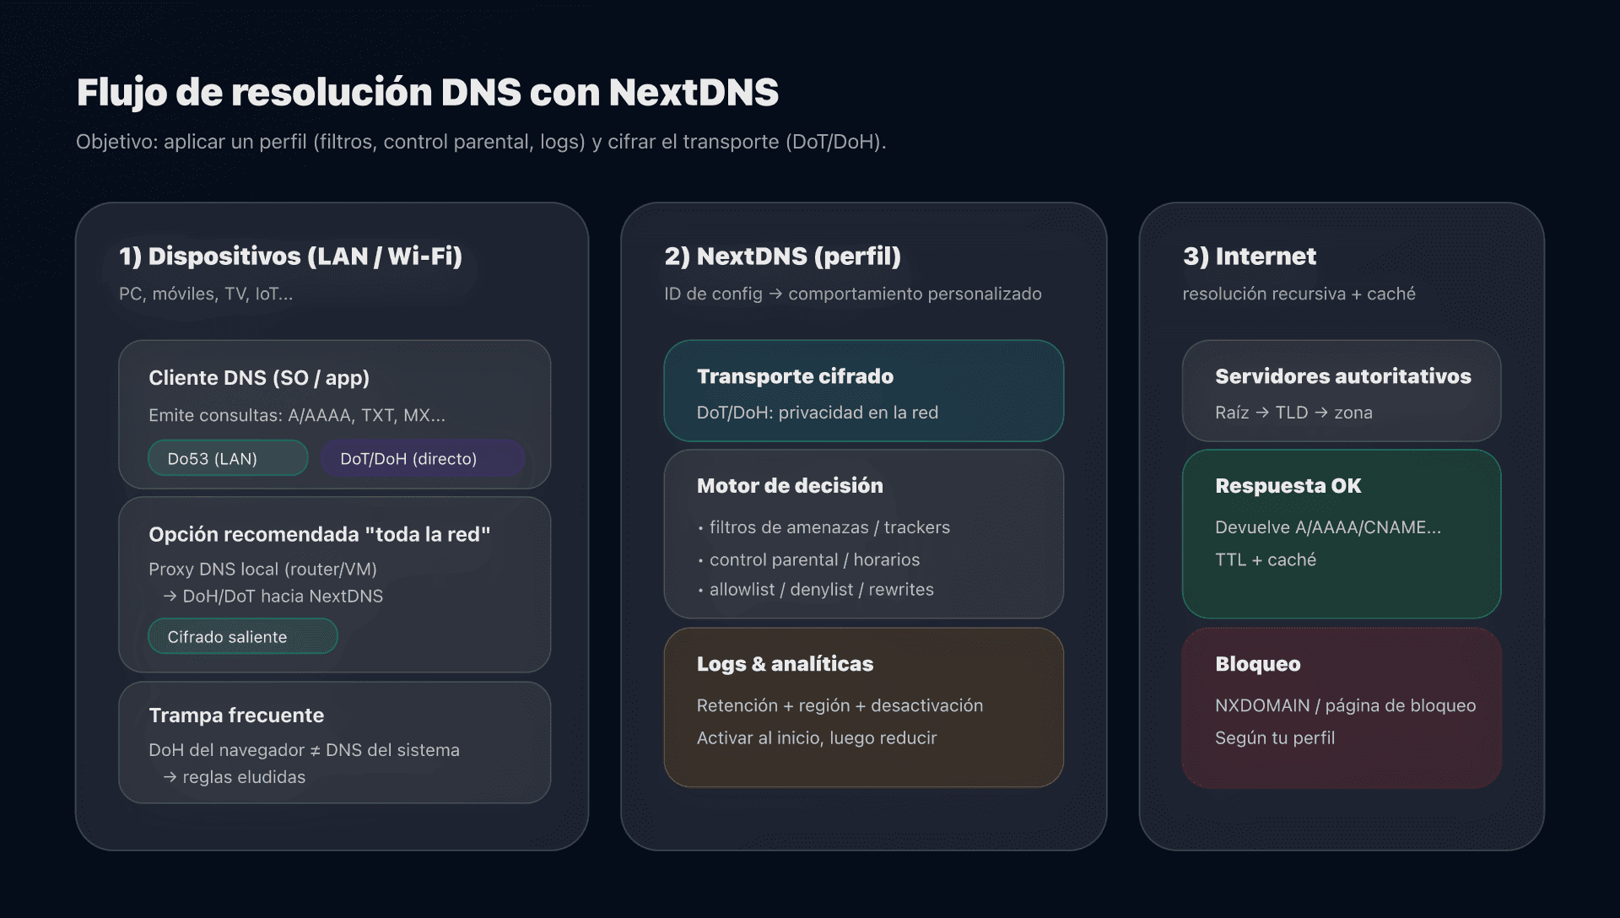
Task: Select the NextDNS (perfil) section header
Action: pos(782,256)
